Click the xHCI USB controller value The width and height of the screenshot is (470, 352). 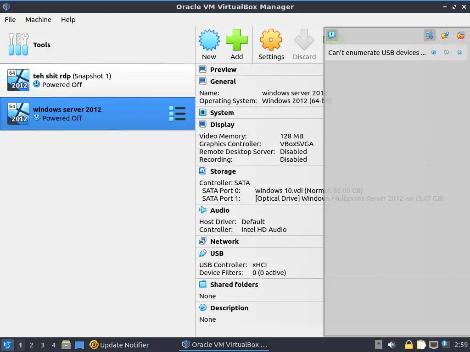(260, 265)
